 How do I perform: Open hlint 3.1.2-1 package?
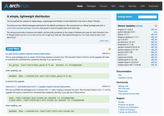click(122, 55)
